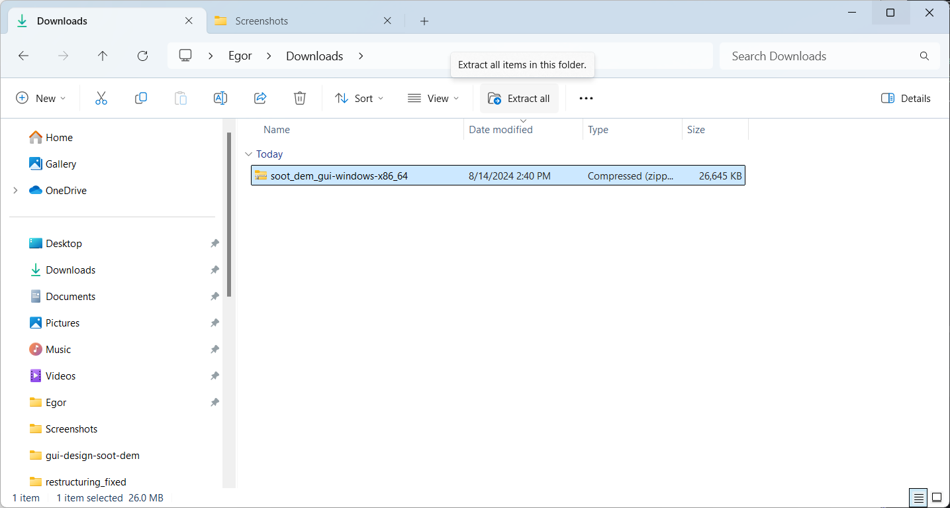
Task: Go back with the left arrow
Action: click(23, 56)
